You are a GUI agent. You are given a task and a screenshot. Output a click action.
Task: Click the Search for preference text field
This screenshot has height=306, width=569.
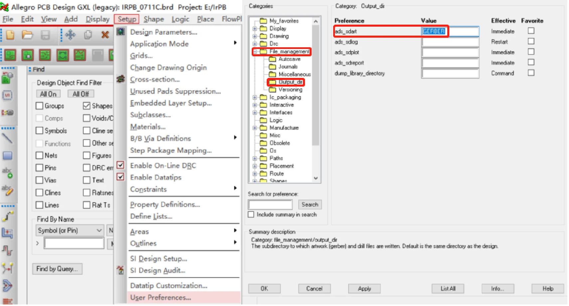point(270,204)
